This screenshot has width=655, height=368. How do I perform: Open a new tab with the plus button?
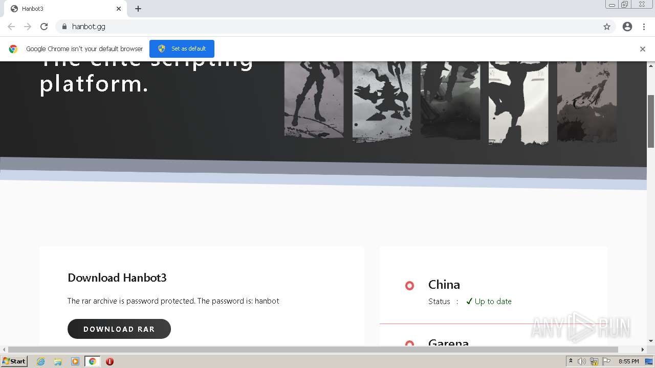[x=138, y=9]
